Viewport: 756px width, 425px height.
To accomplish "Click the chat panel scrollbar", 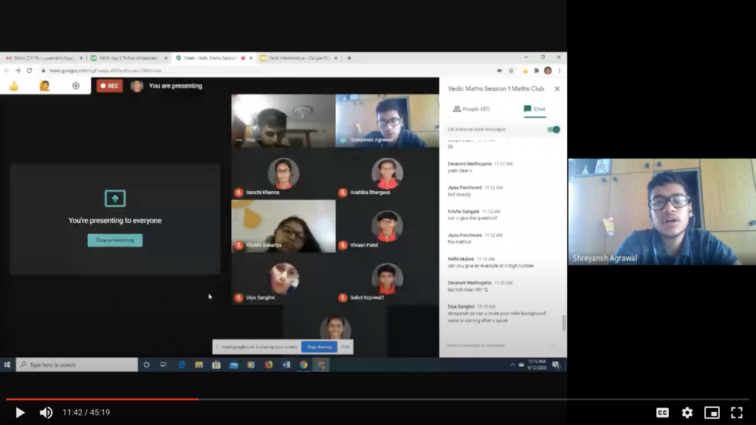I will (563, 322).
